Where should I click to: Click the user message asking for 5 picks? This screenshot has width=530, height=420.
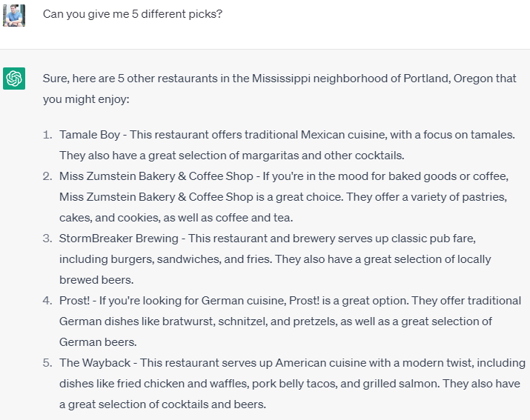tap(132, 14)
